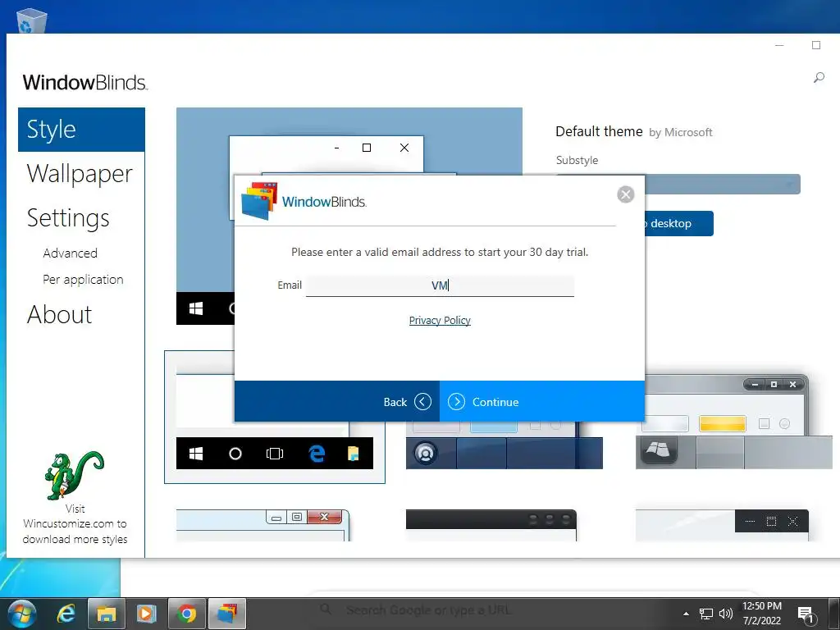The height and width of the screenshot is (630, 840).
Task: Open the About section
Action: tap(59, 314)
